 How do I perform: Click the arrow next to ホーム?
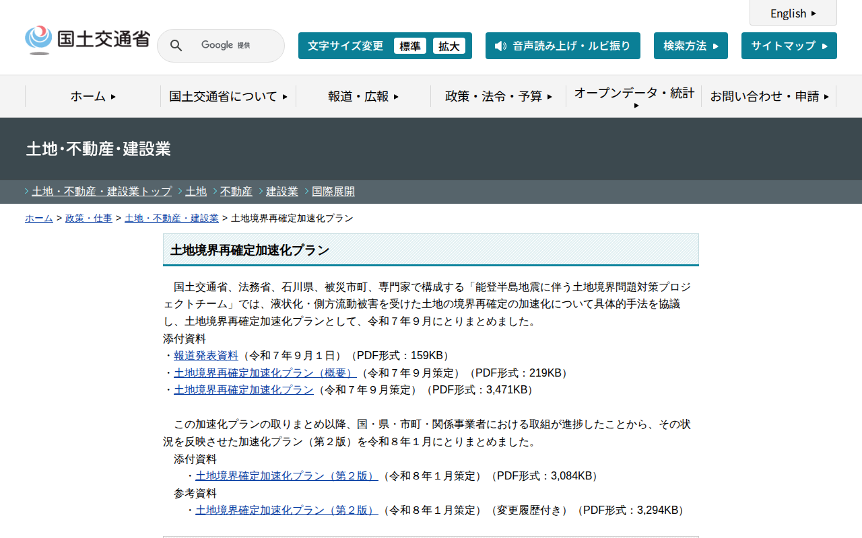[113, 96]
